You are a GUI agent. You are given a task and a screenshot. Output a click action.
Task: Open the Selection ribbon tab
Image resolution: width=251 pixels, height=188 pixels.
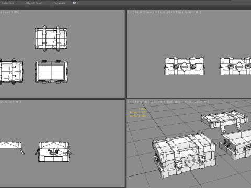click(8, 3)
